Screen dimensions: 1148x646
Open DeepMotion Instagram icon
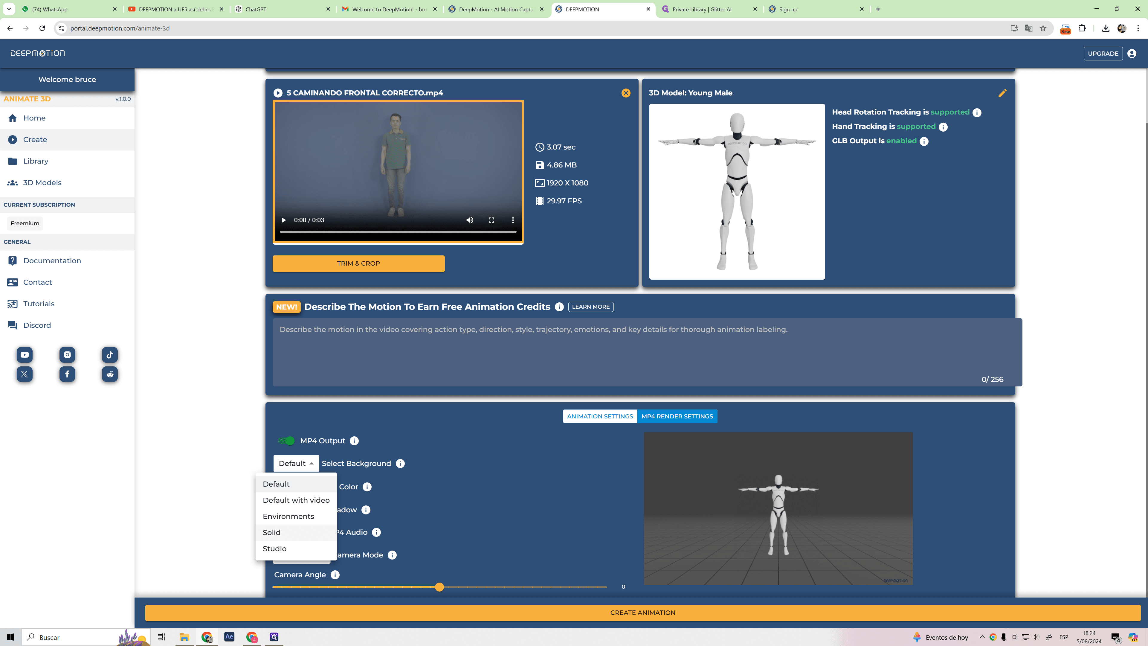(x=67, y=355)
